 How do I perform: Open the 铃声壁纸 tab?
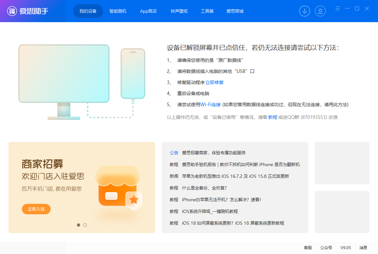[179, 11]
